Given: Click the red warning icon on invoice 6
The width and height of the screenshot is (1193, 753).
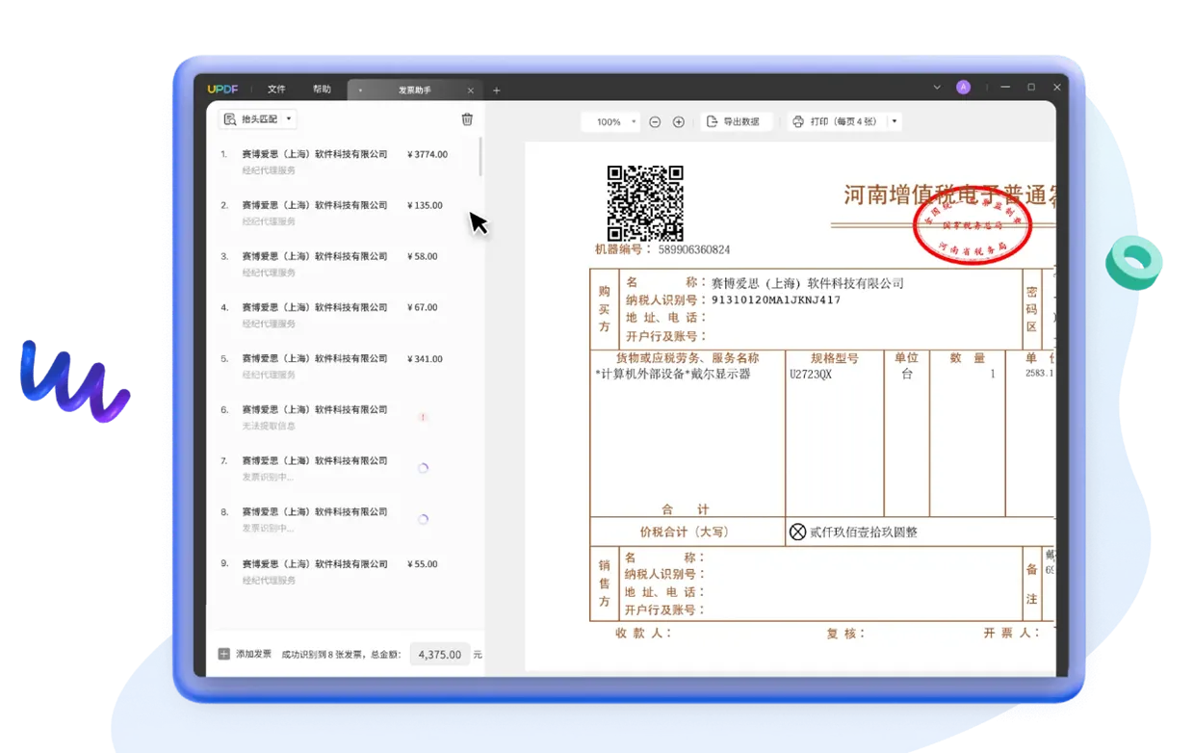Looking at the screenshot, I should [423, 417].
